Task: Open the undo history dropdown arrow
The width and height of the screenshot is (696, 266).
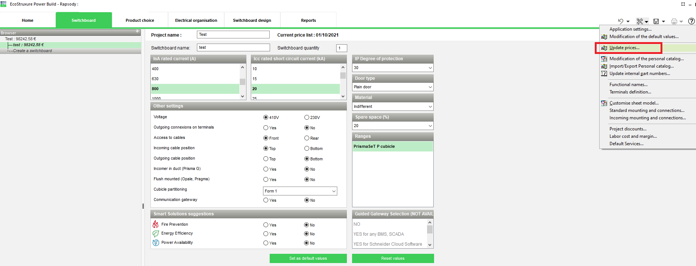Action: click(628, 21)
